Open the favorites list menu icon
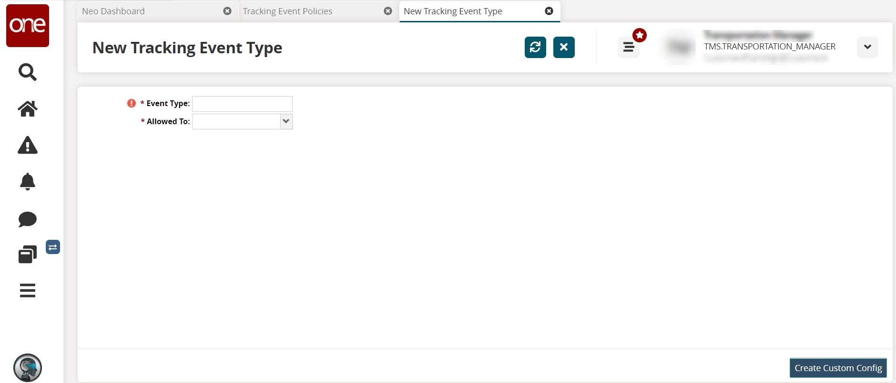The width and height of the screenshot is (896, 383). pos(629,47)
